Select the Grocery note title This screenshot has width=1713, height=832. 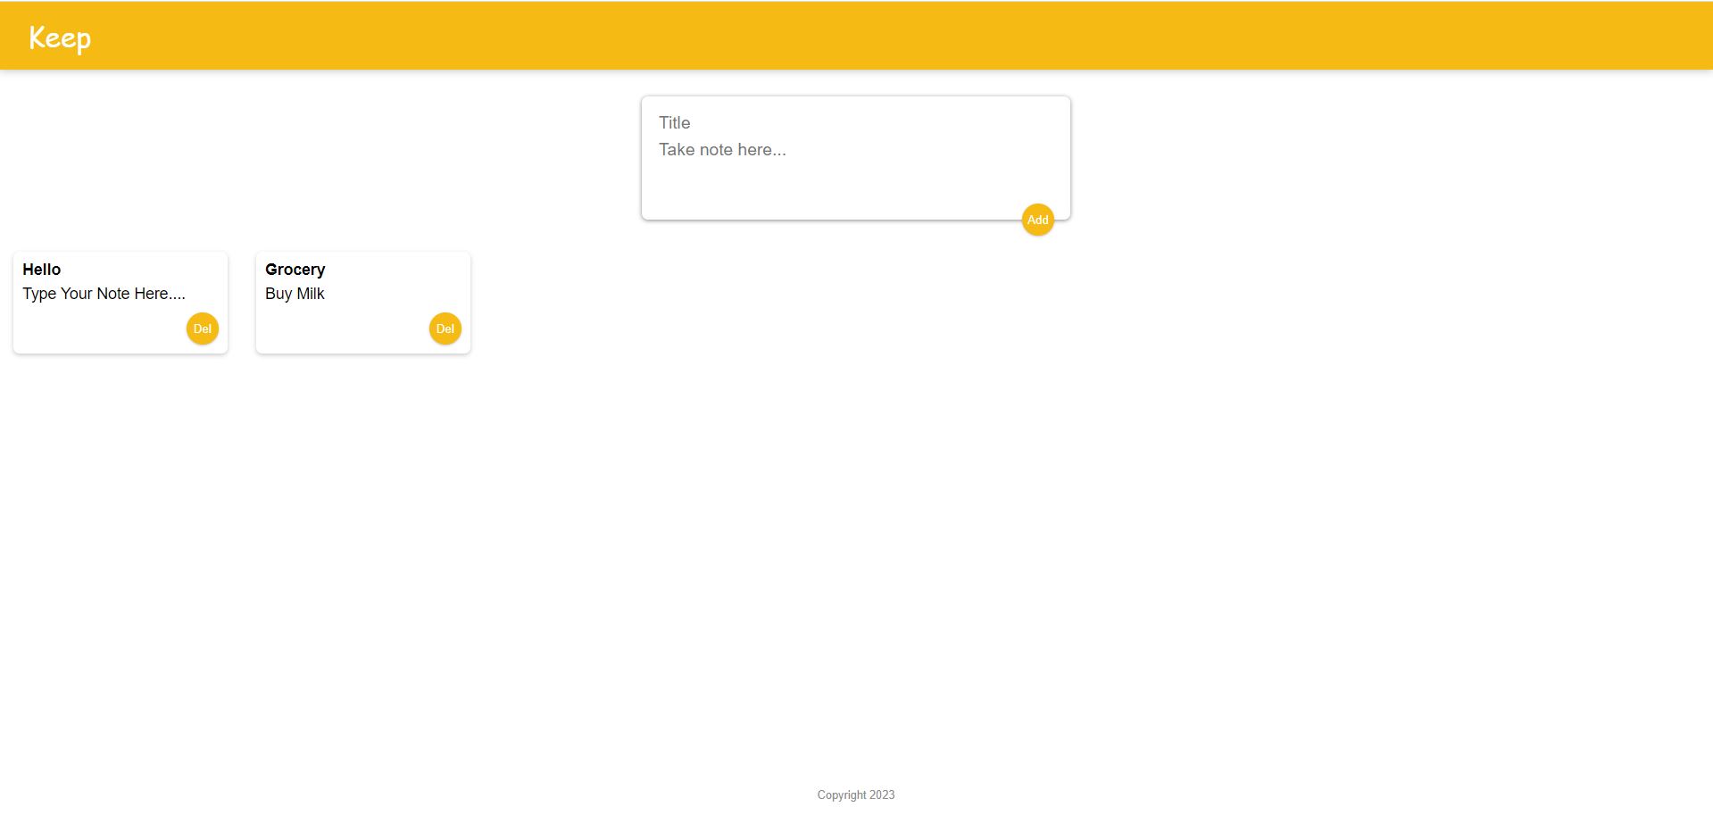pyautogui.click(x=295, y=270)
